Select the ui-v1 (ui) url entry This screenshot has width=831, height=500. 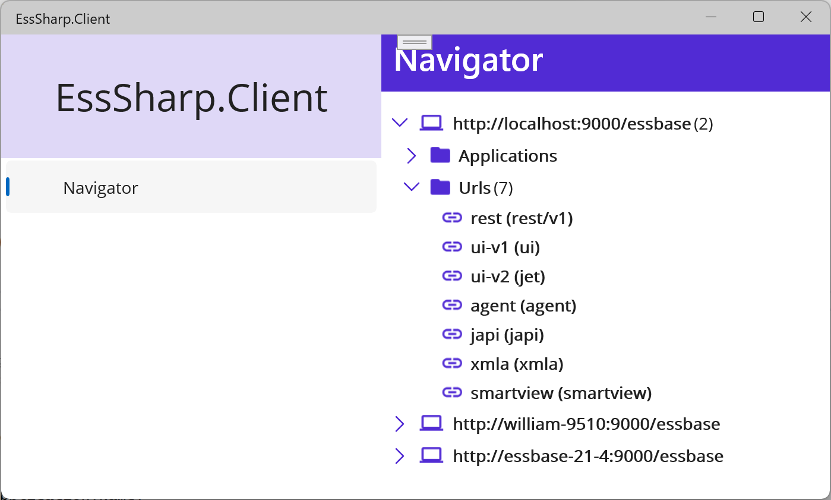(504, 247)
